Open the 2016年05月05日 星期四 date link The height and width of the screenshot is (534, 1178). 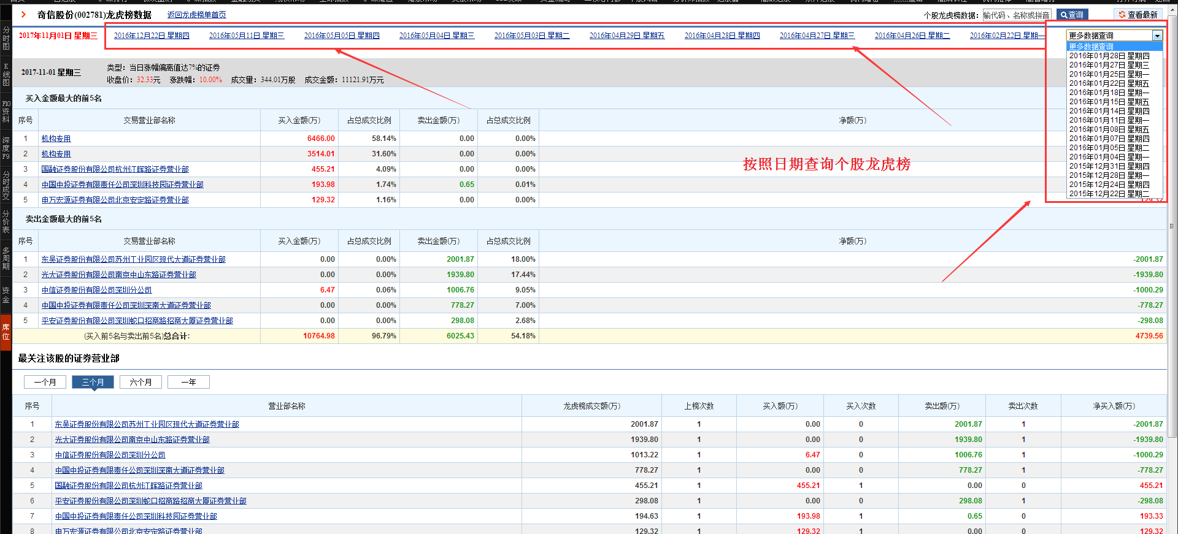tap(342, 36)
